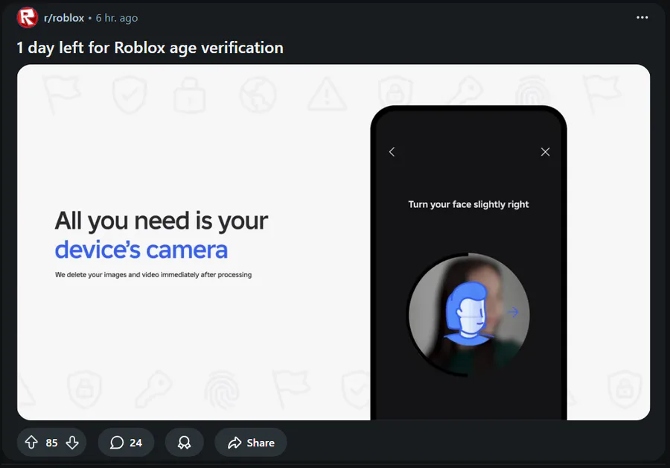Viewport: 670px width, 468px height.
Task: Open the r/roblox community link
Action: coord(64,18)
